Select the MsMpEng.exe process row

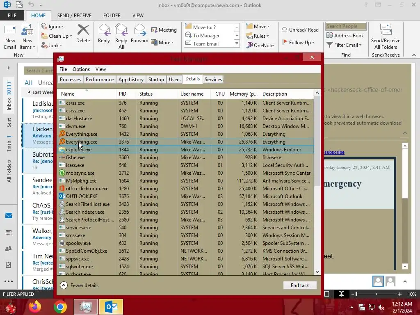(185, 181)
